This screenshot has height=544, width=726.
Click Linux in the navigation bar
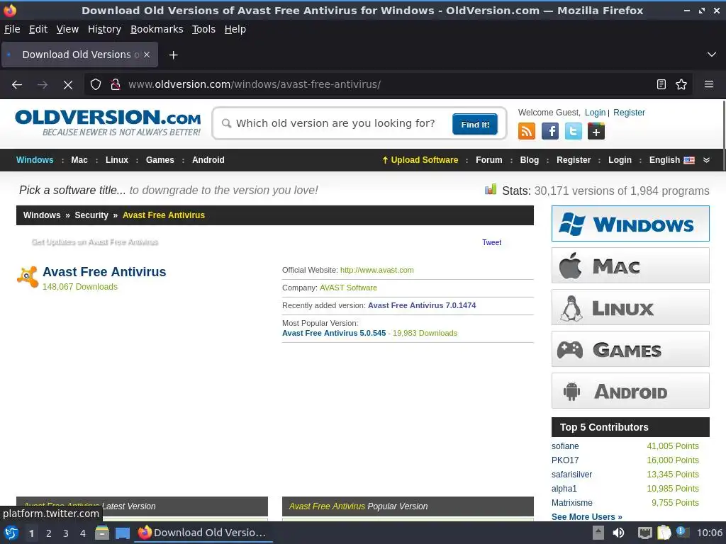[117, 160]
